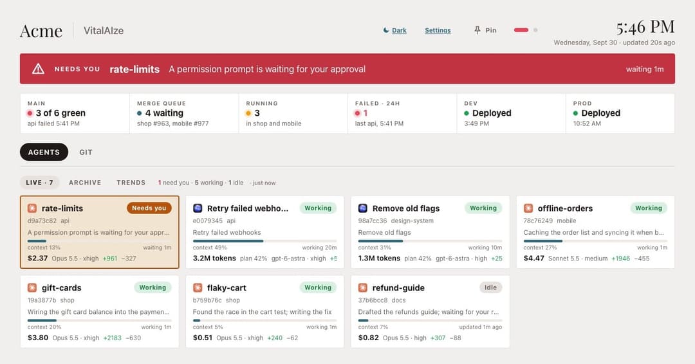The height and width of the screenshot is (364, 695).
Task: Click 'refund-guide' card title
Action: click(x=398, y=288)
